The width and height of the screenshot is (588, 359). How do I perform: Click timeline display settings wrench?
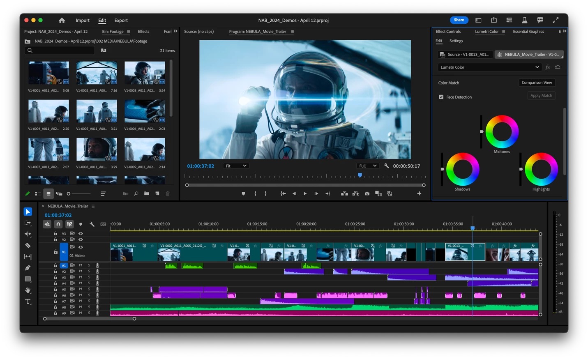pos(92,224)
